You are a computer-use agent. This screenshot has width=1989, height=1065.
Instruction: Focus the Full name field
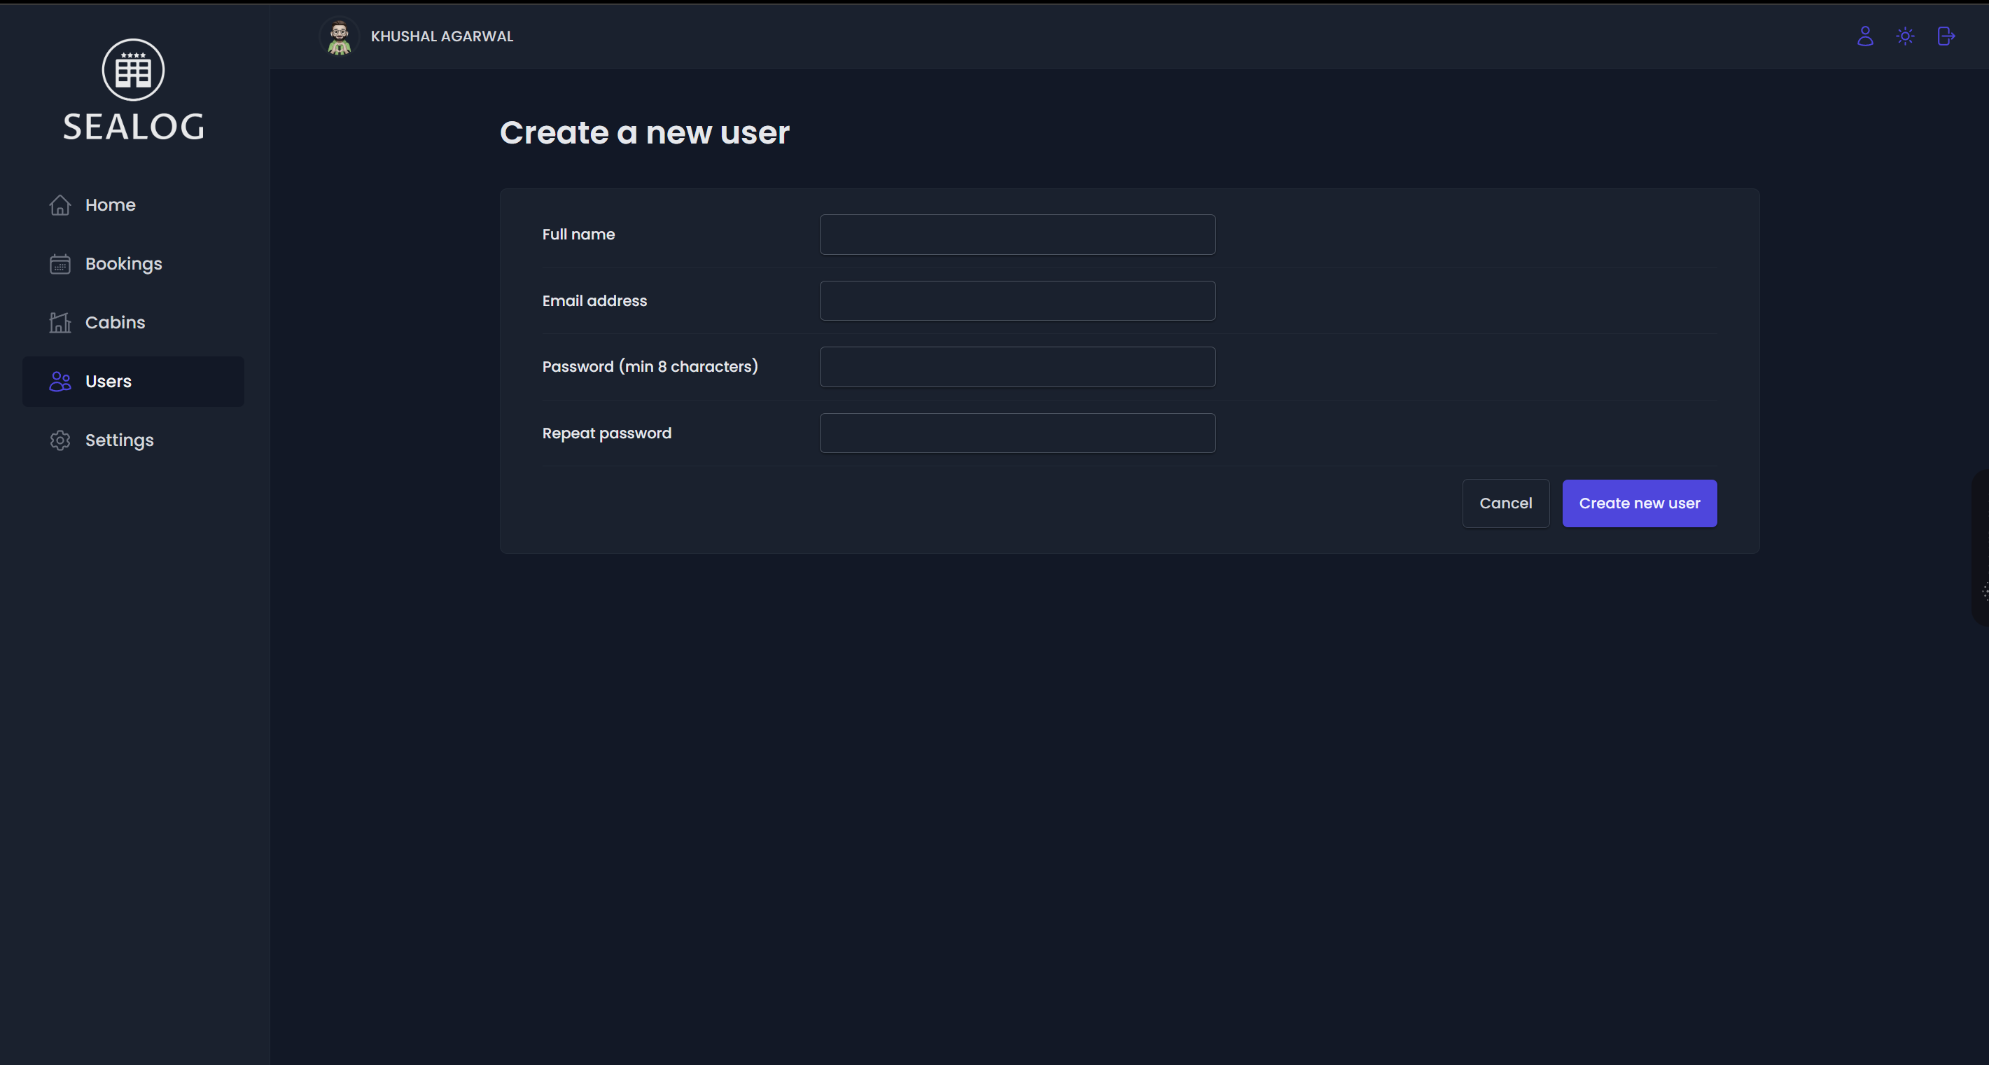(1017, 235)
